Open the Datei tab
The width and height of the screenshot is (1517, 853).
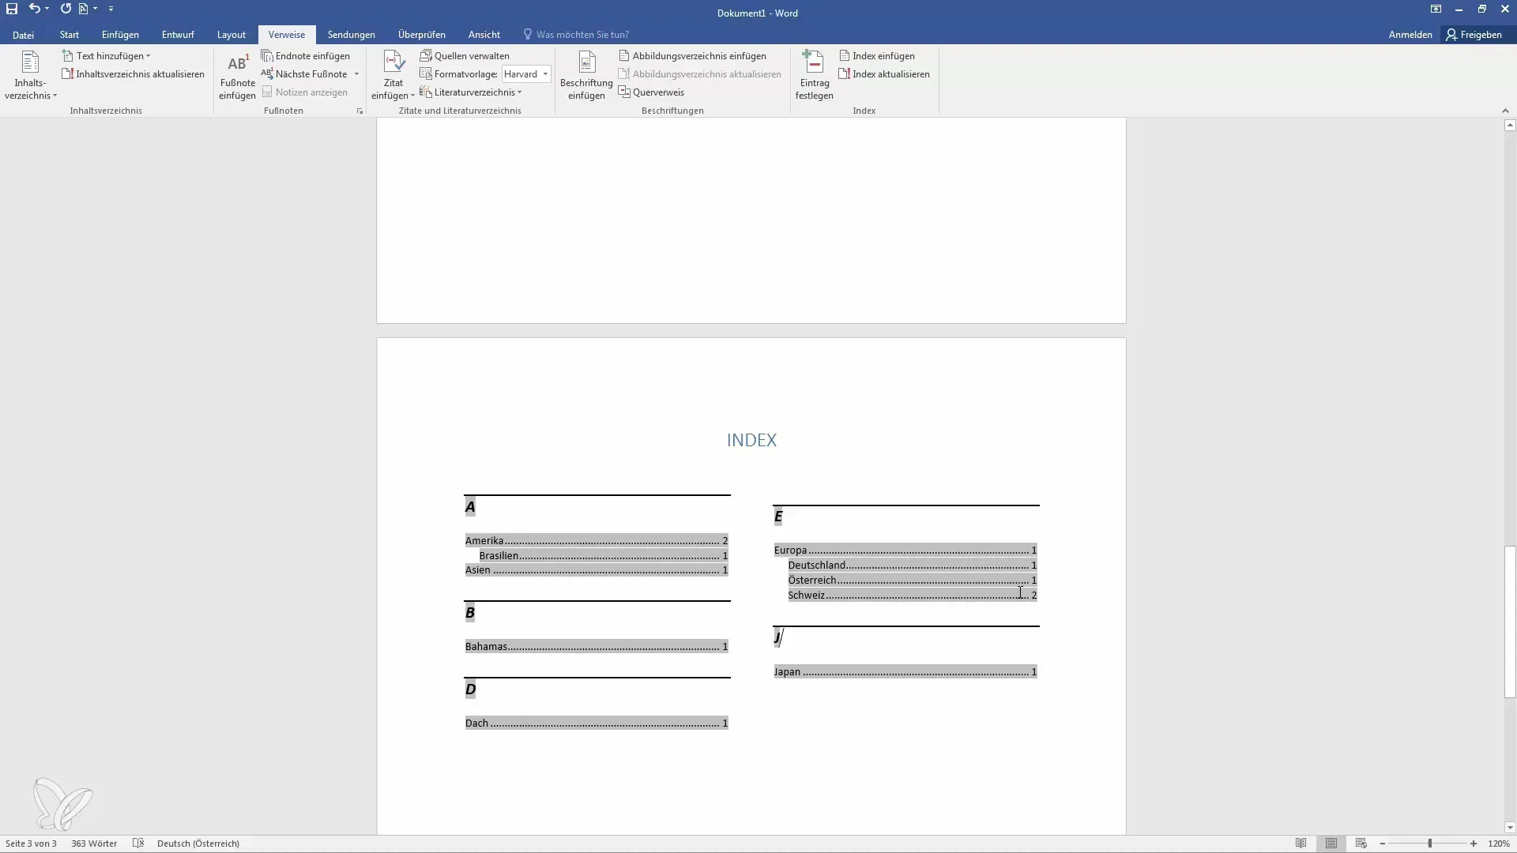click(23, 35)
